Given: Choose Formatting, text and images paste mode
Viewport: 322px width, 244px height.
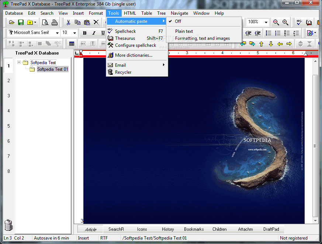Looking at the screenshot, I should 204,38.
